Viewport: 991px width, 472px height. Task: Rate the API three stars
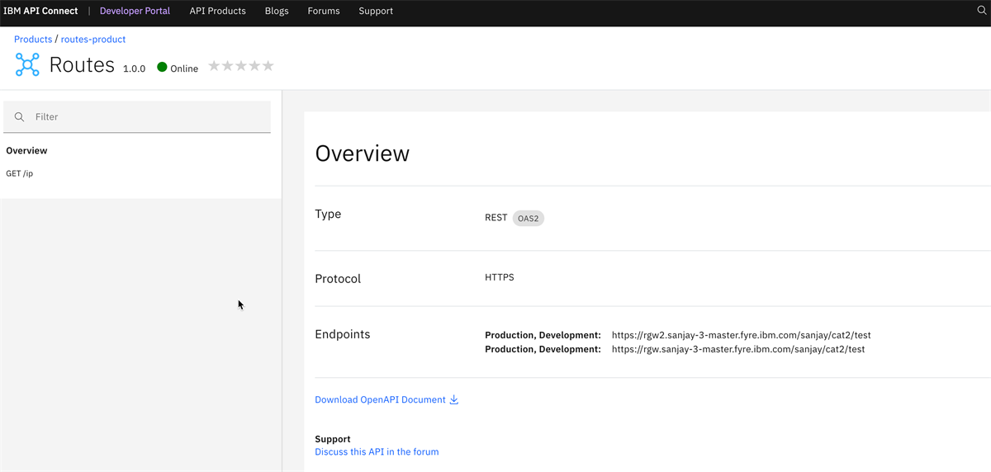[x=241, y=66]
